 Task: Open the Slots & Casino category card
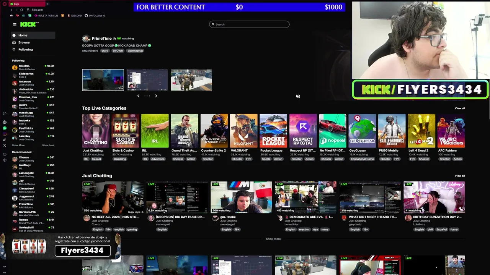(125, 131)
